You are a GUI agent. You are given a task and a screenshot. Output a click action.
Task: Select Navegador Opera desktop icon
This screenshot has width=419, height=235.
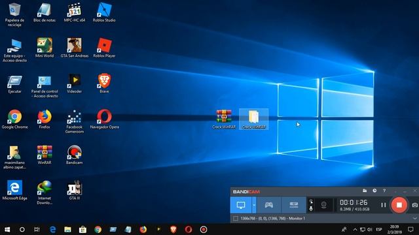104,119
